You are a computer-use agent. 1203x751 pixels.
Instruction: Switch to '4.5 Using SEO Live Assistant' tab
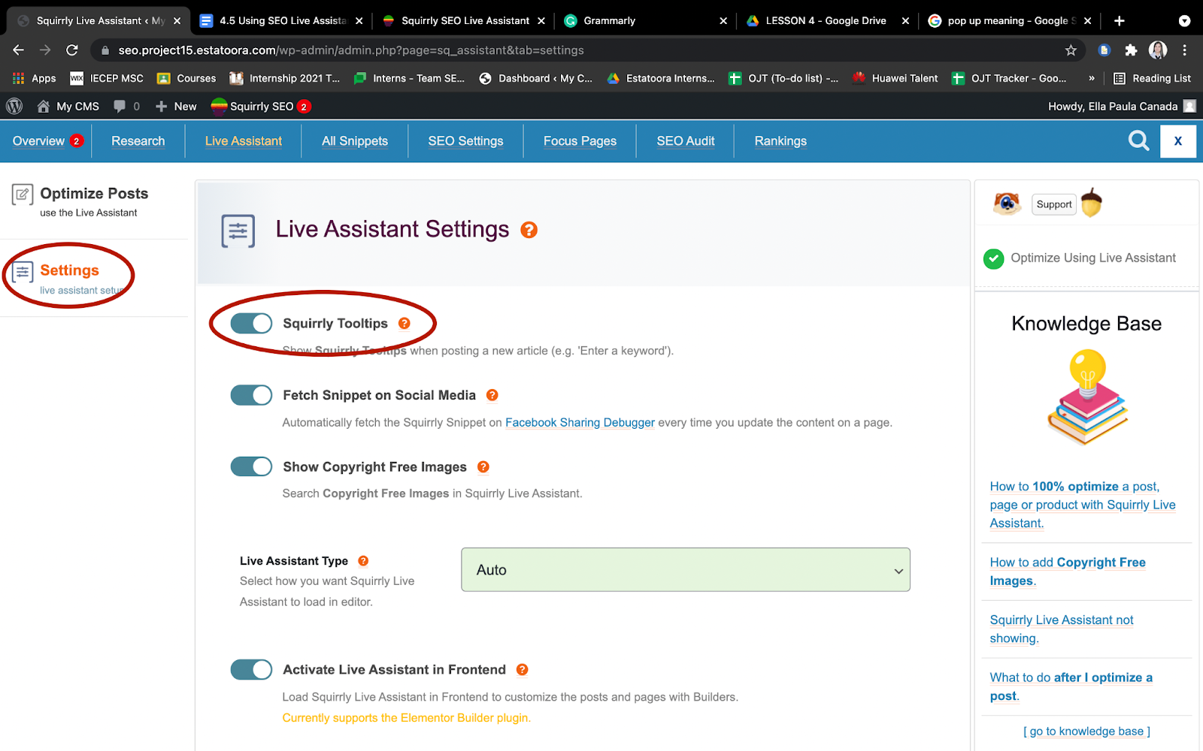click(282, 21)
